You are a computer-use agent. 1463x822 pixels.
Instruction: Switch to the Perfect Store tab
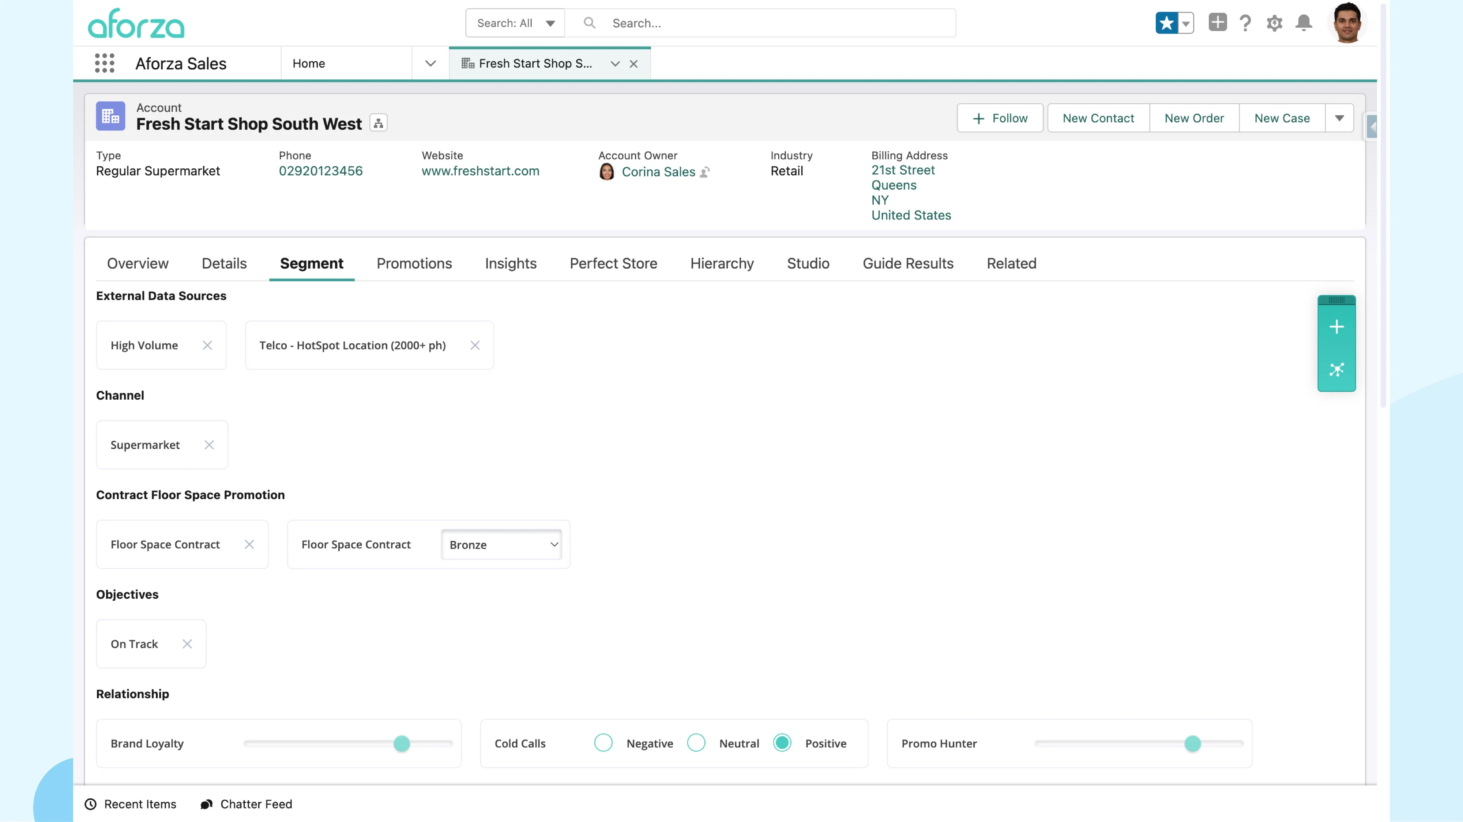(x=613, y=264)
